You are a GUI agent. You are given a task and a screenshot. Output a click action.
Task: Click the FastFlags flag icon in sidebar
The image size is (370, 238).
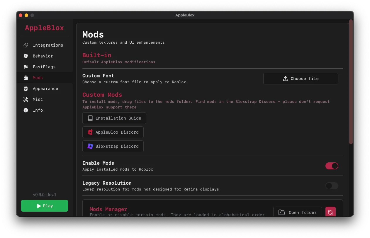coord(26,67)
